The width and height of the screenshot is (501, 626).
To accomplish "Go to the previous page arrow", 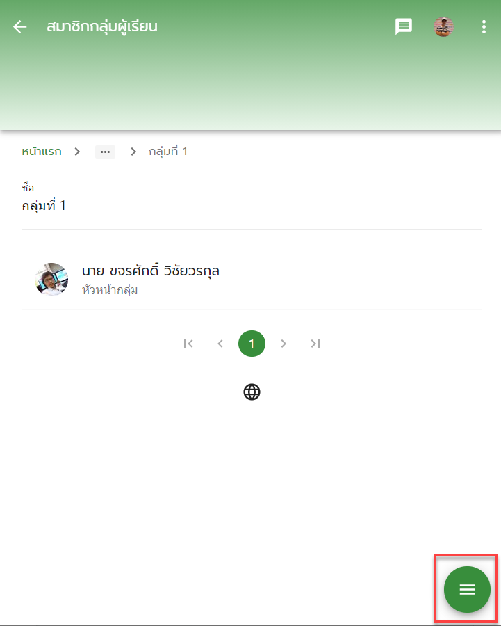I will pos(220,344).
